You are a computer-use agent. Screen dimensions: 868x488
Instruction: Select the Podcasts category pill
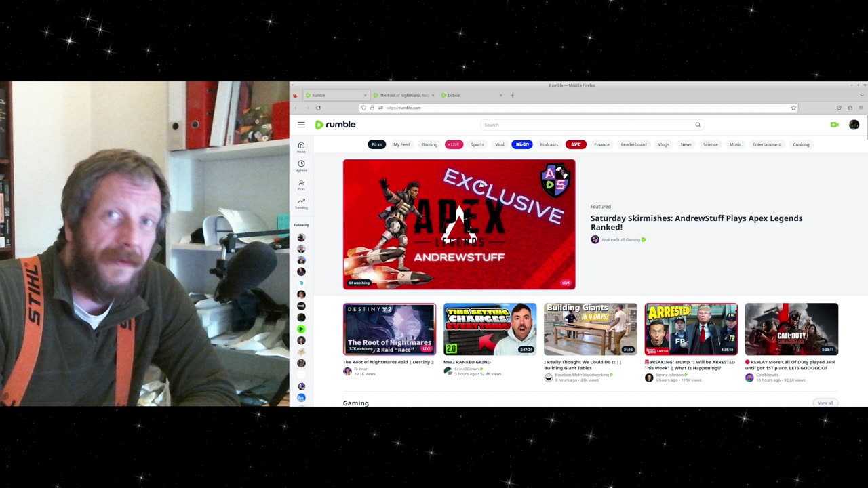coord(549,144)
